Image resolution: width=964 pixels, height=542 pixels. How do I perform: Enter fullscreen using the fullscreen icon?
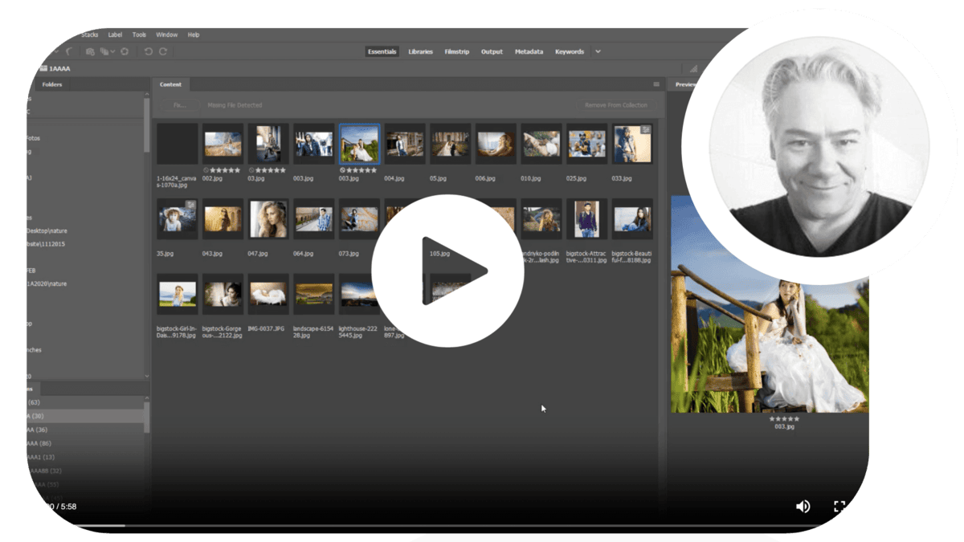pos(839,506)
